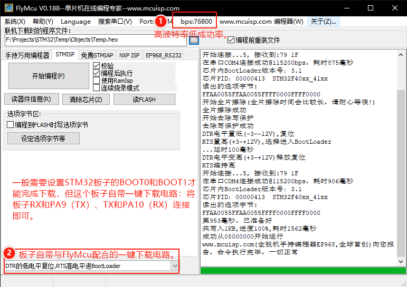Switch to the NXP ISP tab
Viewport: 407px width, 287px height.
click(129, 55)
